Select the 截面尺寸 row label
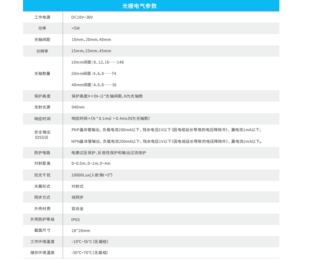The height and width of the screenshot is (259, 329). [42, 230]
